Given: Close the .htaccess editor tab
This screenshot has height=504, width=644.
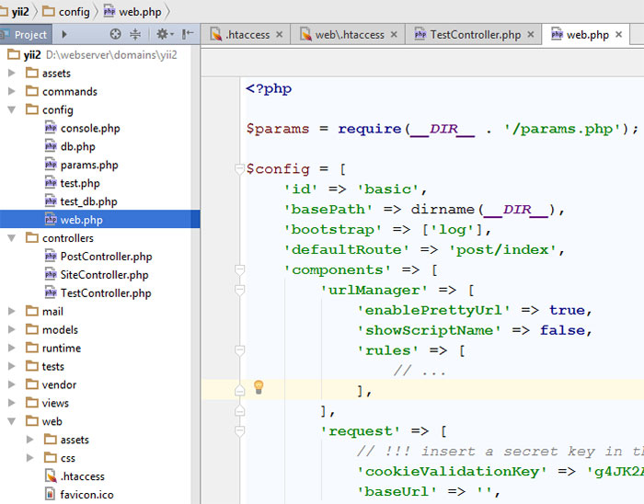Looking at the screenshot, I should click(281, 35).
